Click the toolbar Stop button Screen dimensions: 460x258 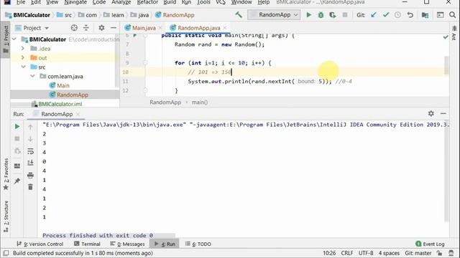pos(345,14)
